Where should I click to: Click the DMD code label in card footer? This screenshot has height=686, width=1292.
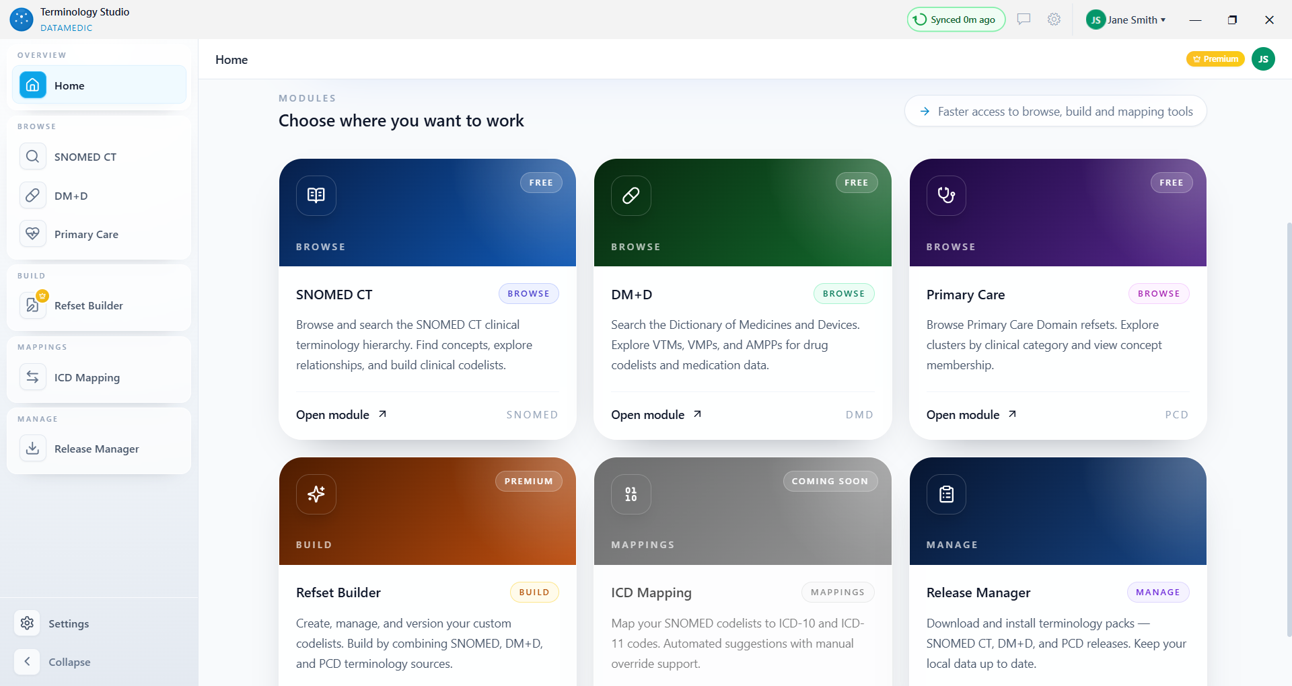pos(859,415)
